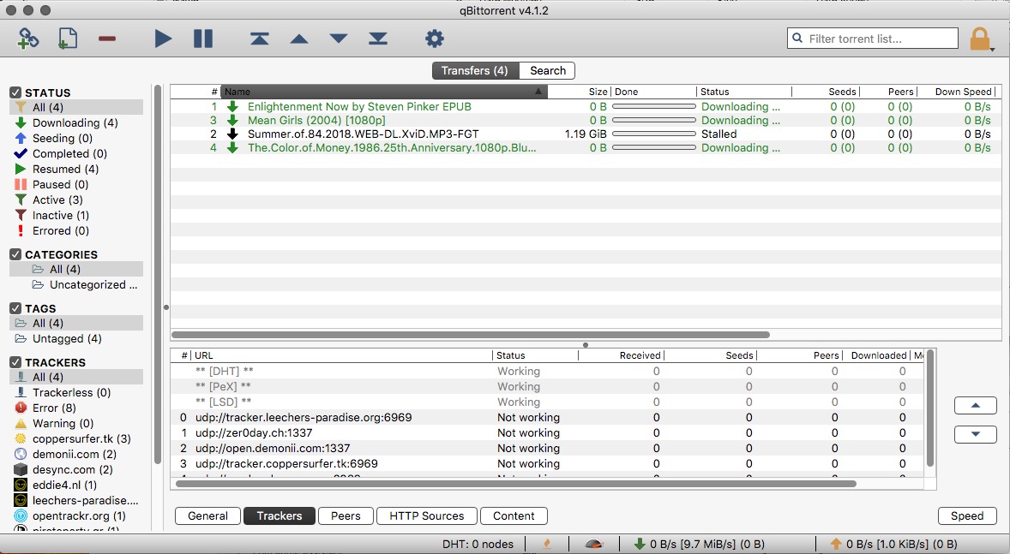
Task: Switch to the Transfers (4) tab
Action: [475, 71]
